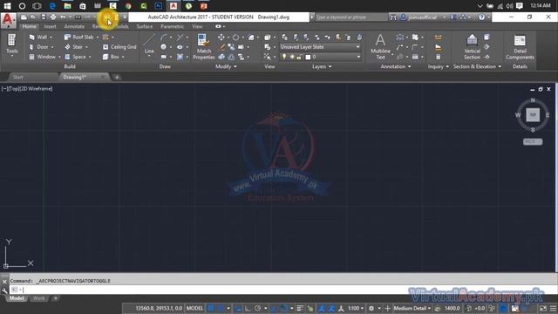Create a Vertical Section
The height and width of the screenshot is (314, 558).
[472, 46]
